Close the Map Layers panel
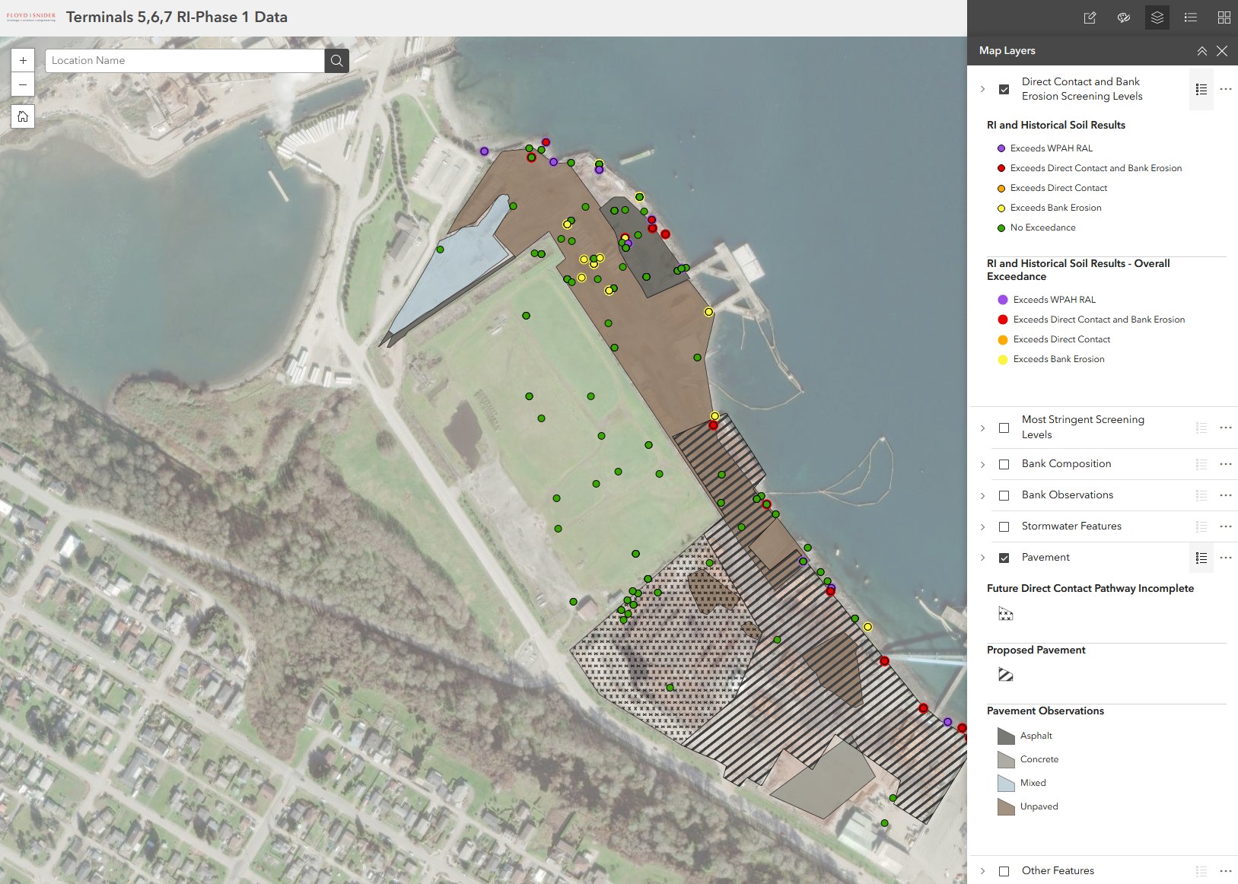The width and height of the screenshot is (1238, 884). point(1222,51)
